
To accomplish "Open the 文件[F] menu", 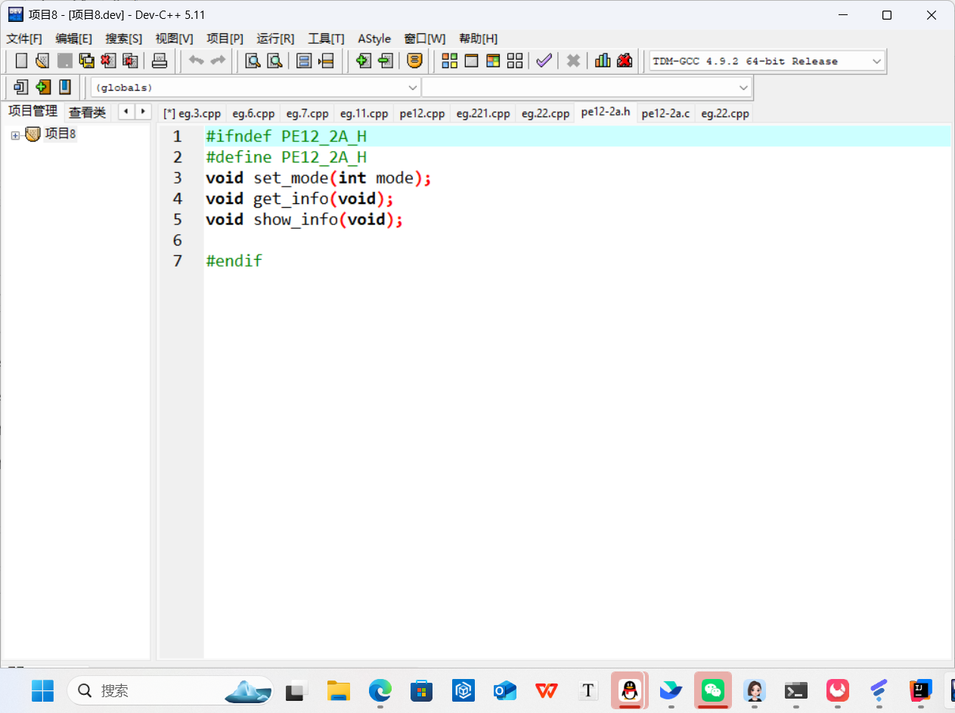I will tap(24, 39).
